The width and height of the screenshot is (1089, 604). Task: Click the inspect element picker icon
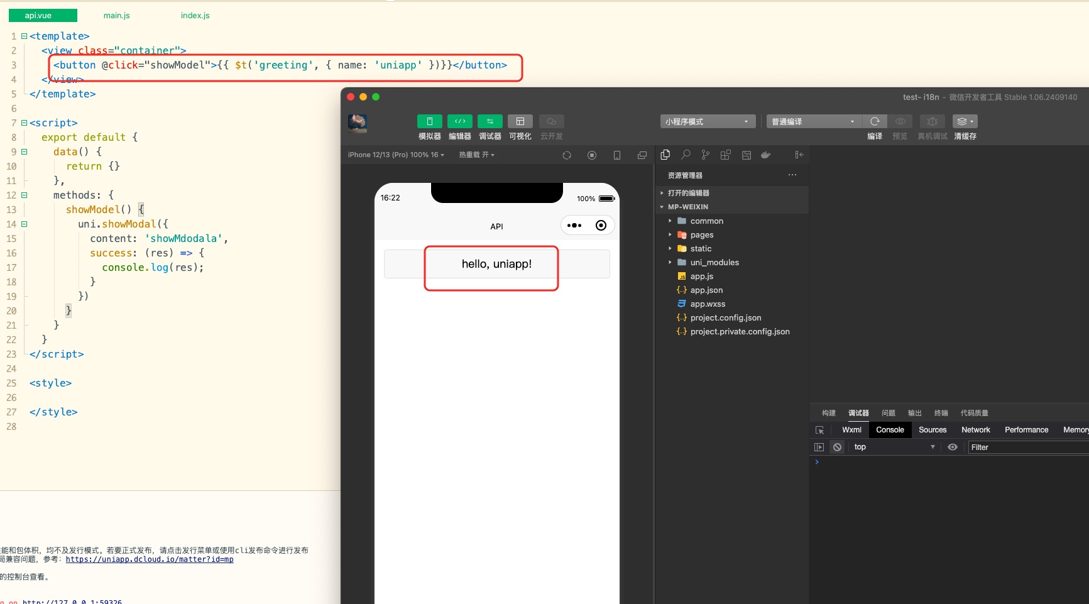(x=819, y=430)
